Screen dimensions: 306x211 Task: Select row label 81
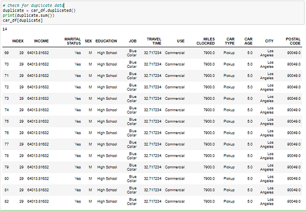point(6,190)
